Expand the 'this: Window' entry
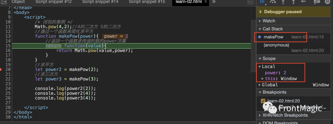 pos(263,79)
